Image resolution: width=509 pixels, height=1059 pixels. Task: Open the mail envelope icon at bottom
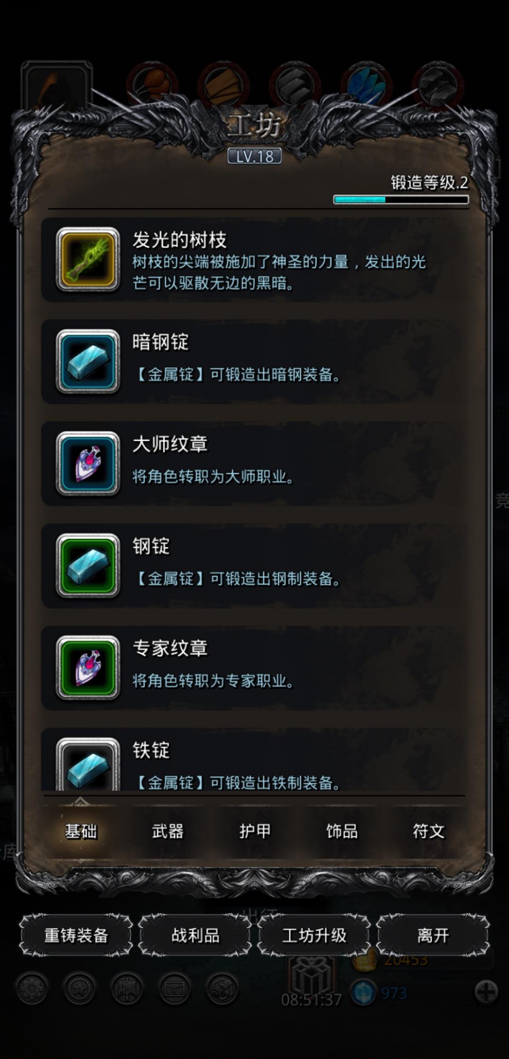[x=174, y=988]
